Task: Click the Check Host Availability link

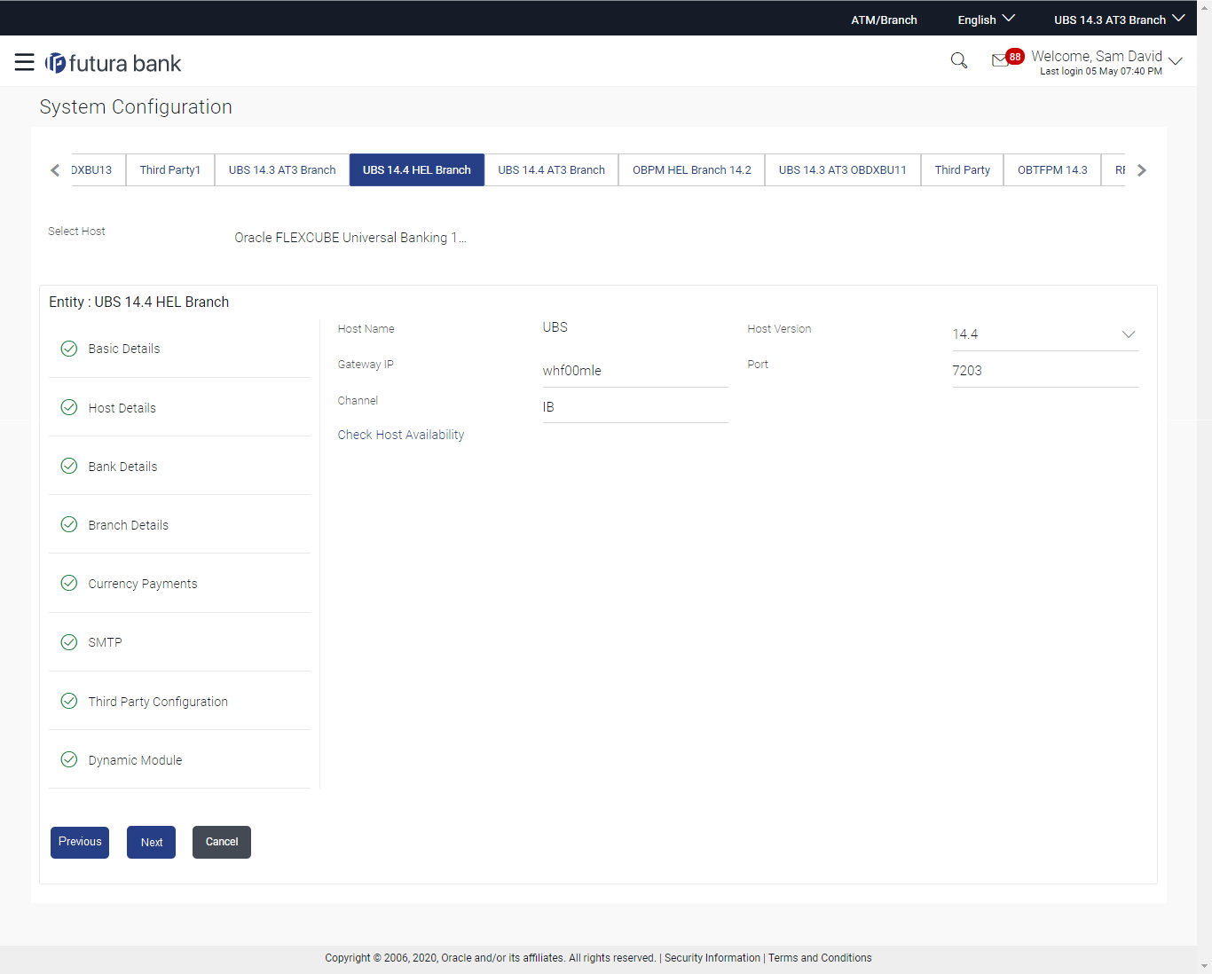Action: (x=401, y=435)
